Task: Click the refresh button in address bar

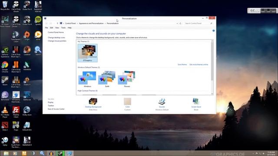Action: [180, 23]
